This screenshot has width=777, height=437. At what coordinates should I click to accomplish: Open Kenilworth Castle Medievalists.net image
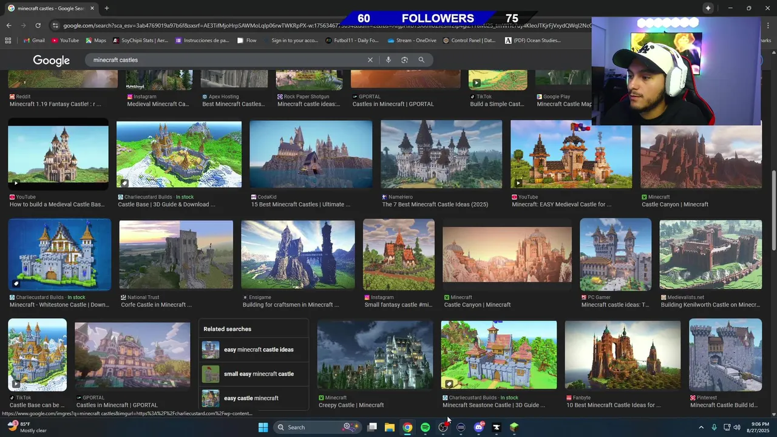coord(711,254)
